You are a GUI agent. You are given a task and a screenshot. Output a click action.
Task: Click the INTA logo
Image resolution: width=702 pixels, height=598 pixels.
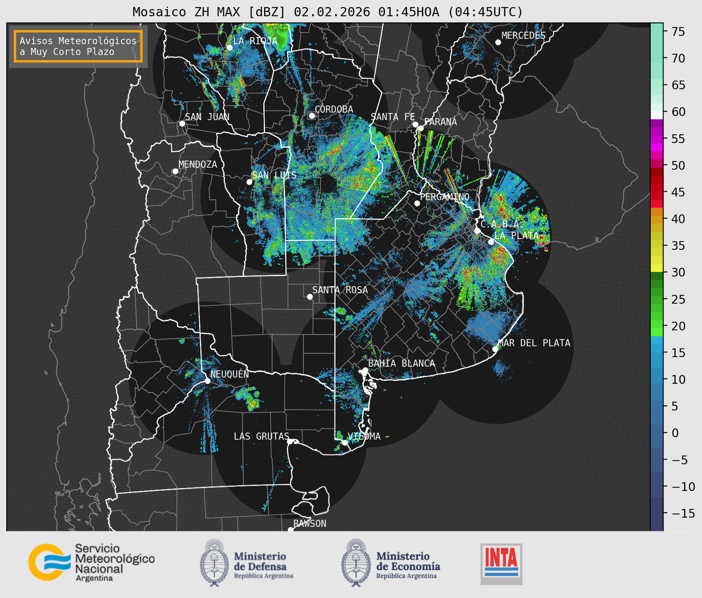coord(501,564)
